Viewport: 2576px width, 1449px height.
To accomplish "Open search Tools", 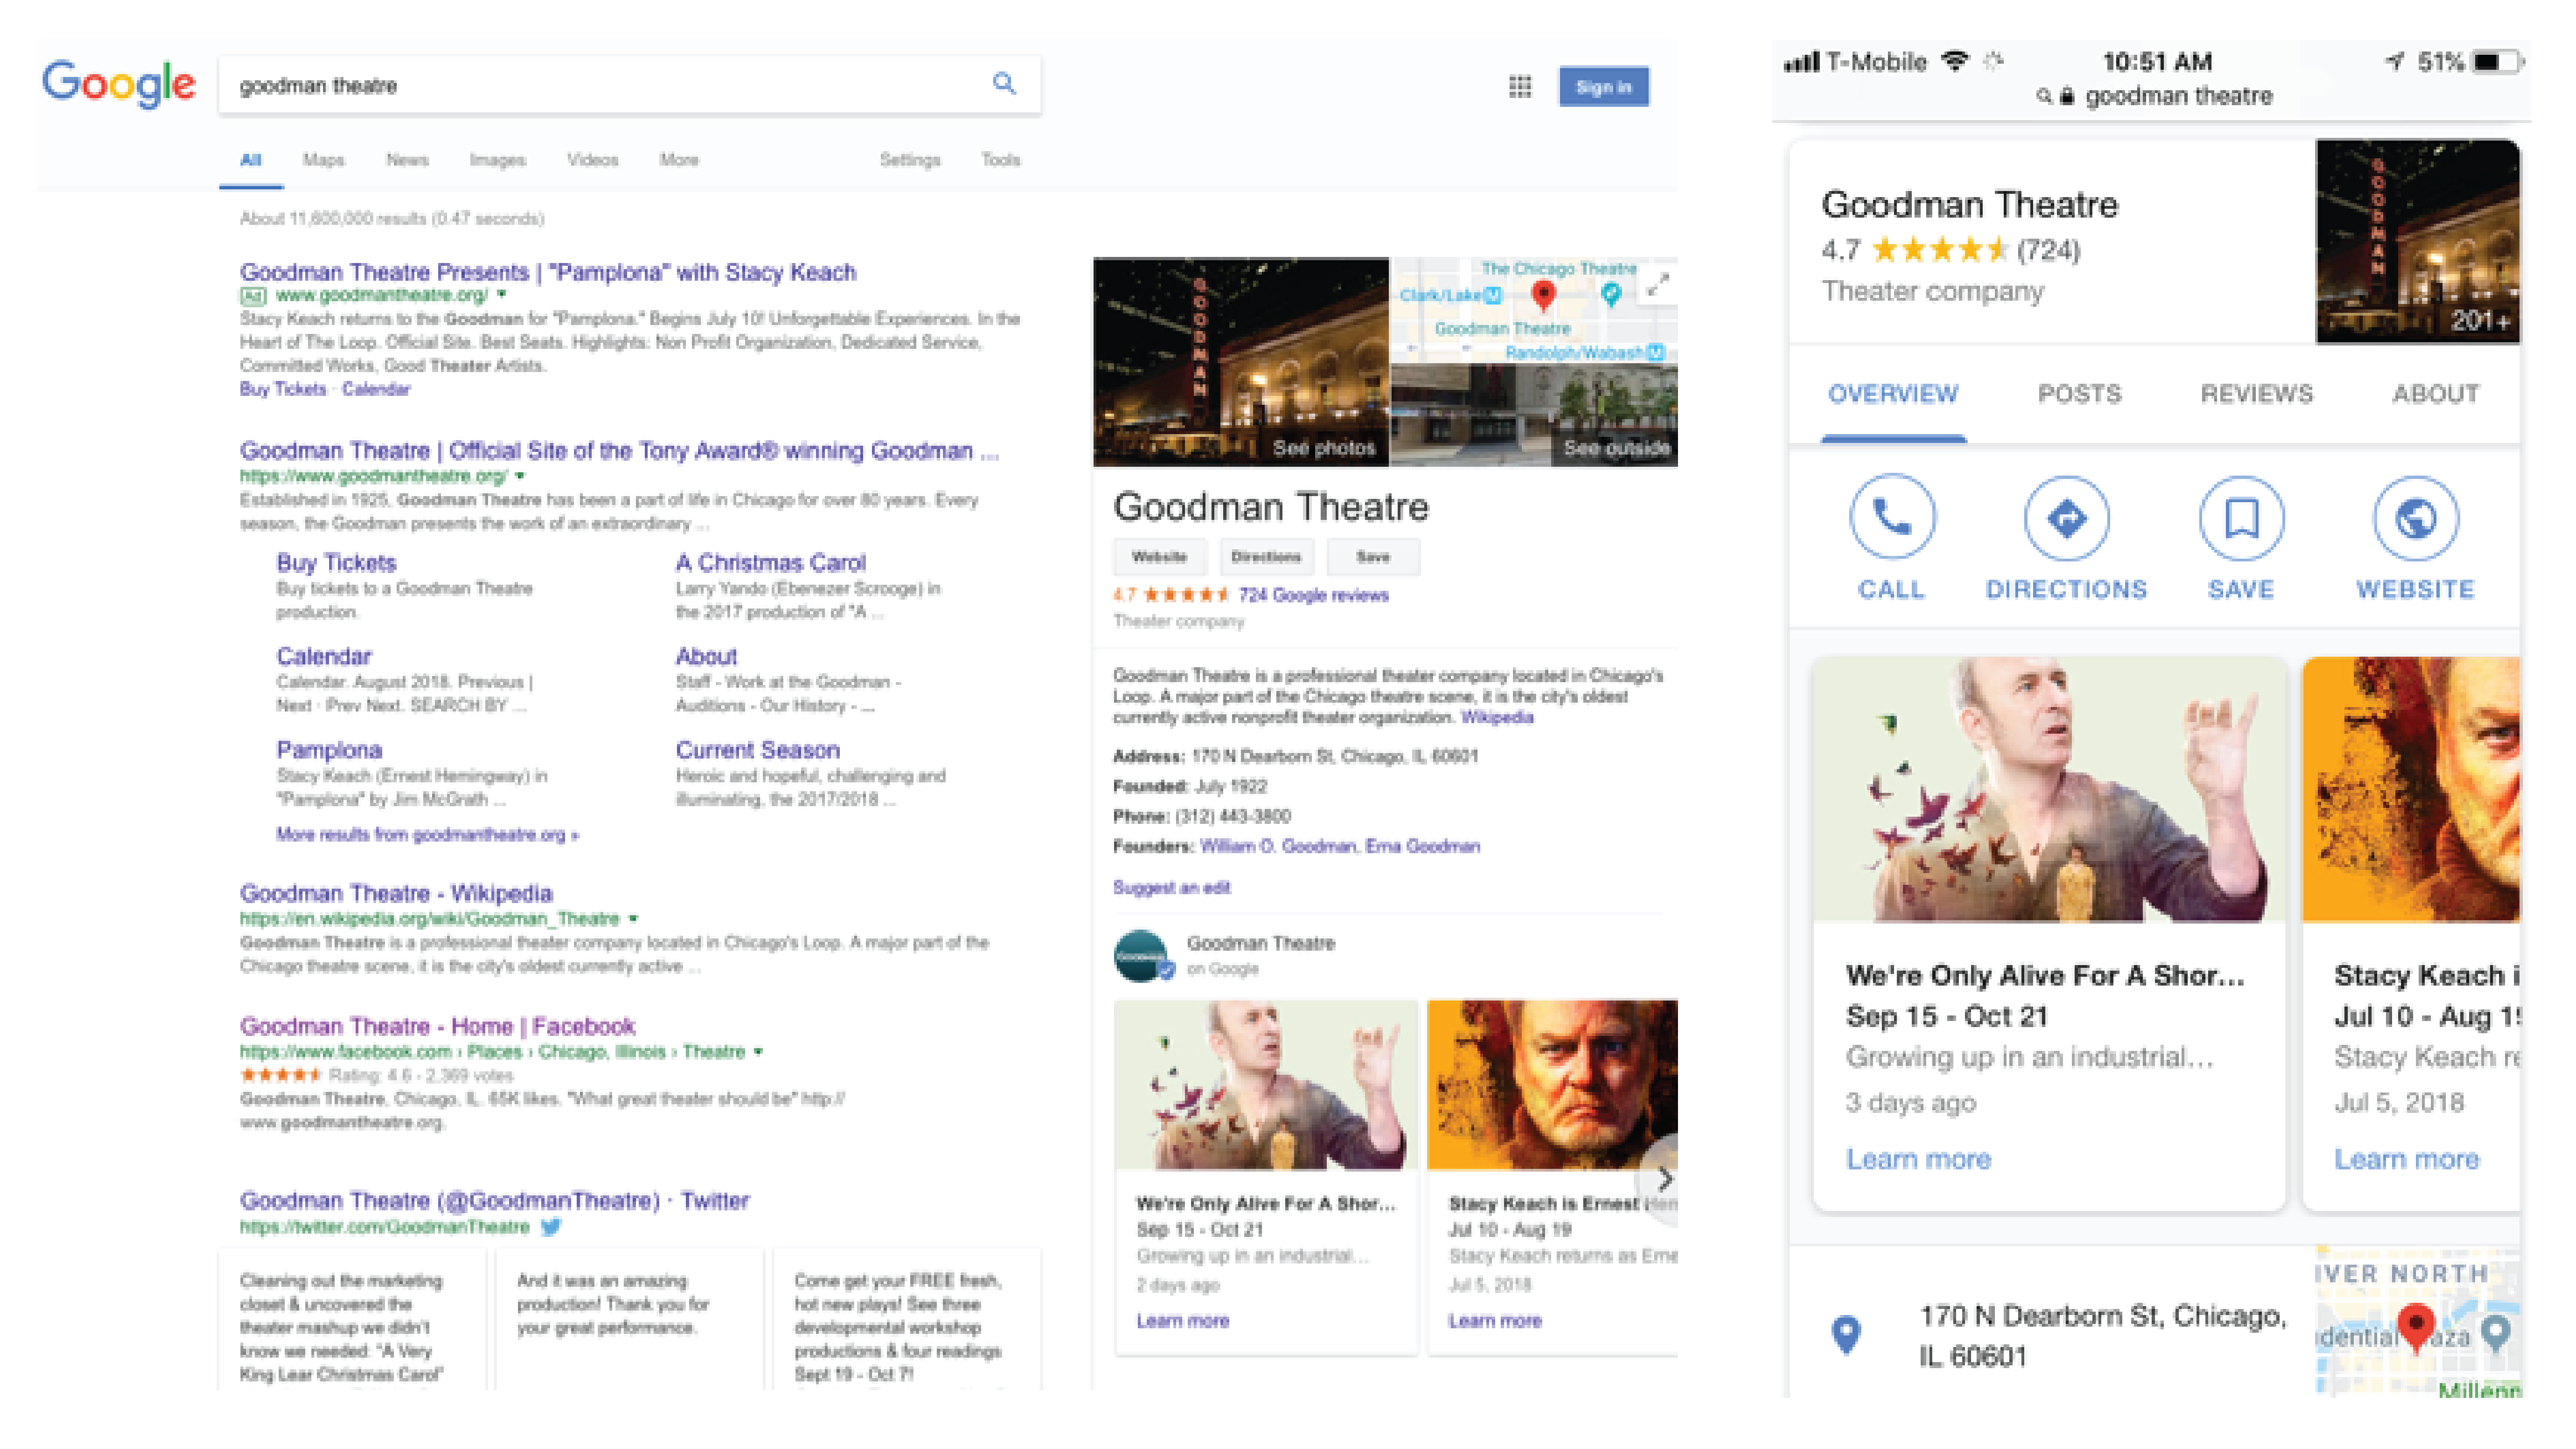I will (x=1000, y=160).
